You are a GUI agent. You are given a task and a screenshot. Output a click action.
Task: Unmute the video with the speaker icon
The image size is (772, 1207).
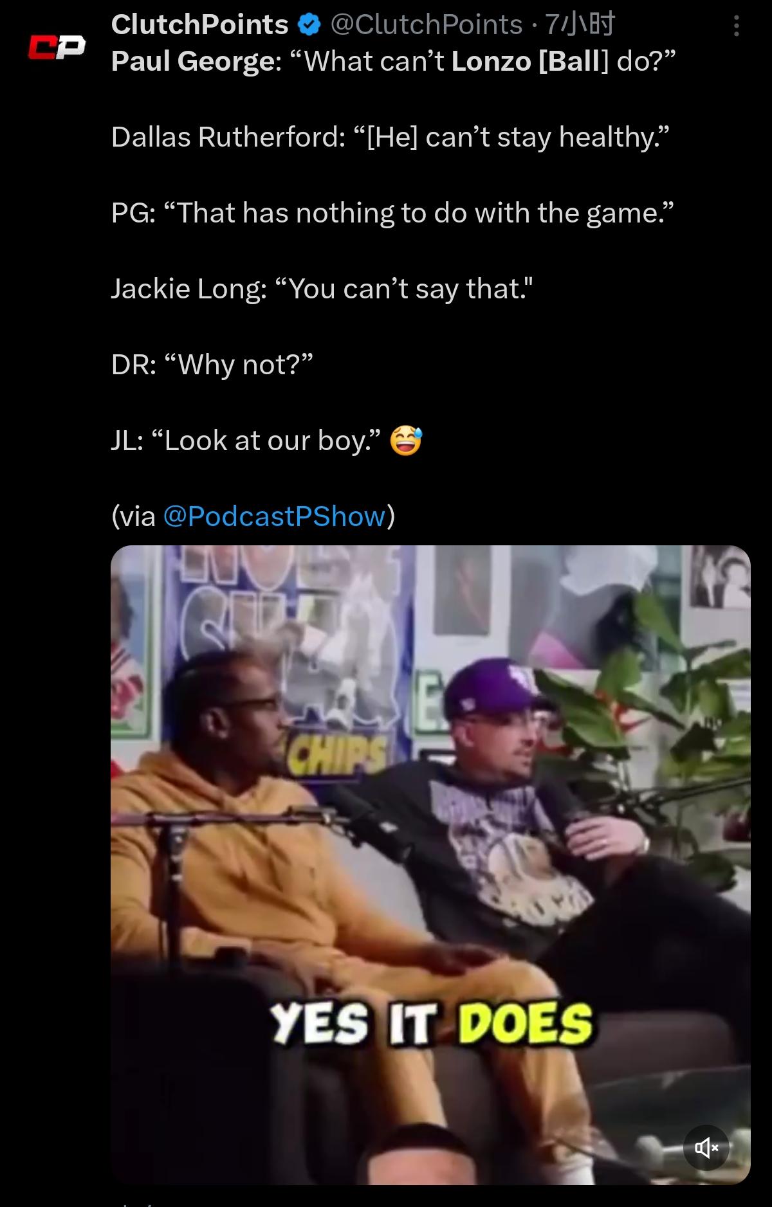(x=706, y=1147)
